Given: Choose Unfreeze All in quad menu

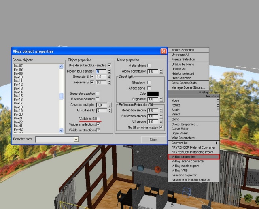Looking at the screenshot, I should click(x=189, y=55).
